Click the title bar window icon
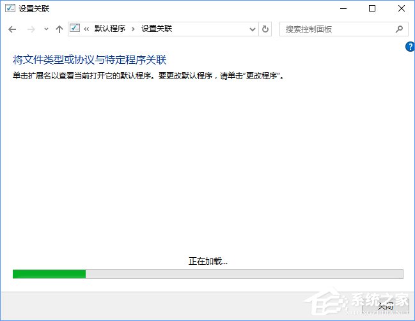The width and height of the screenshot is (415, 321). pyautogui.click(x=10, y=8)
